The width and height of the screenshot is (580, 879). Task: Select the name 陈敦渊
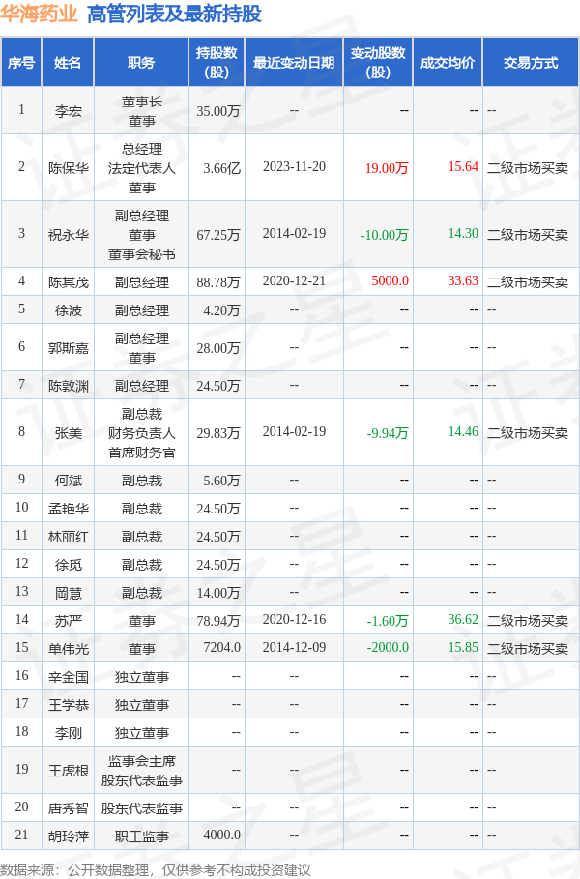[x=69, y=386]
